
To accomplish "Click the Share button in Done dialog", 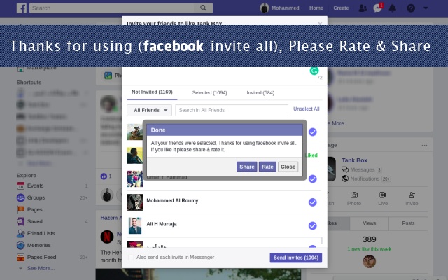I will pyautogui.click(x=247, y=167).
